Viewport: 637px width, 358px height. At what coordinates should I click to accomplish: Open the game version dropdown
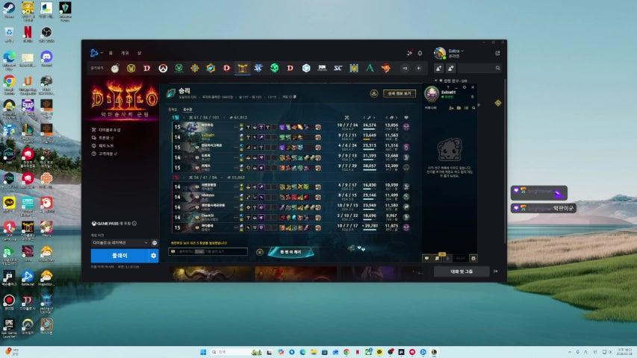(120, 242)
